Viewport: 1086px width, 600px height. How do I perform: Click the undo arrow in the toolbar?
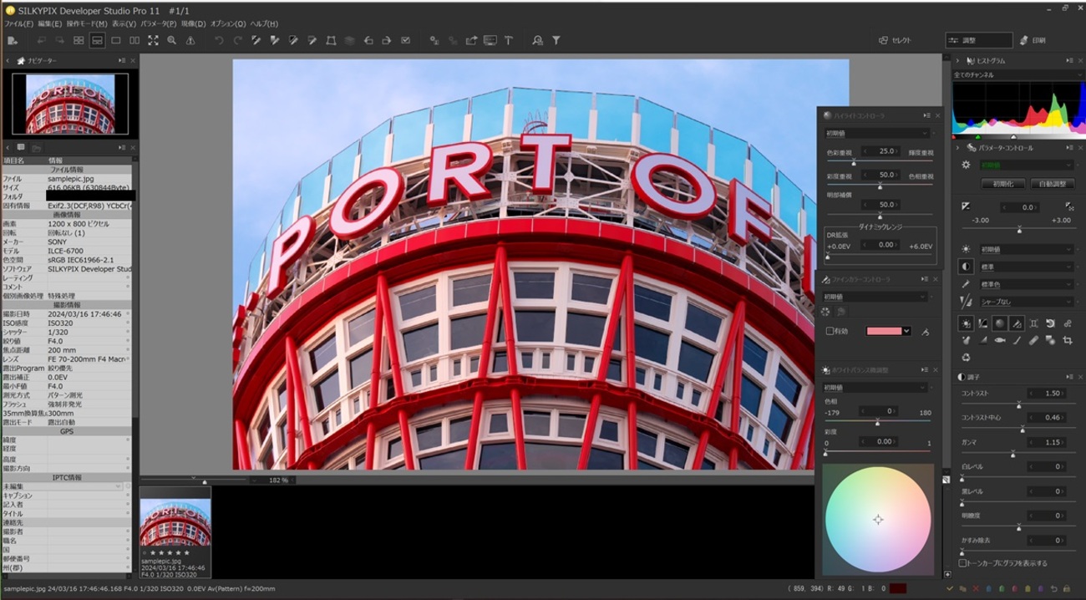click(219, 40)
